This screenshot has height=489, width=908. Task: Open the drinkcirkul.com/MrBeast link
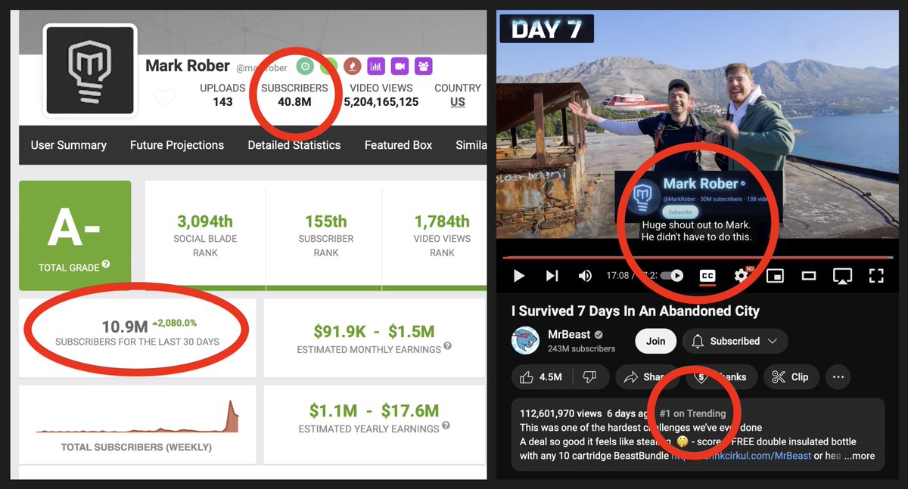click(x=742, y=456)
